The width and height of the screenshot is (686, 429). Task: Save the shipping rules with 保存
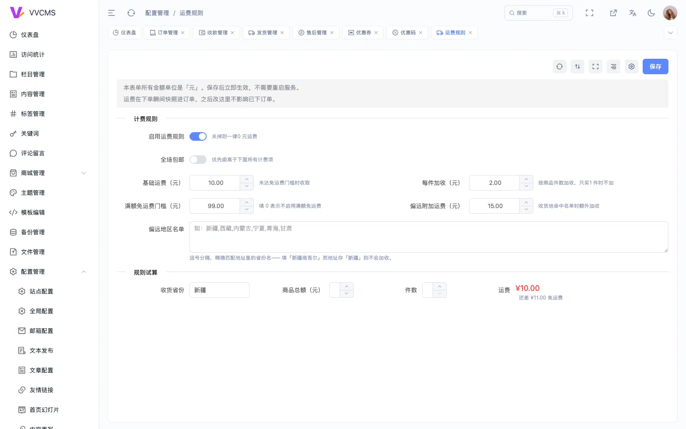coord(655,66)
